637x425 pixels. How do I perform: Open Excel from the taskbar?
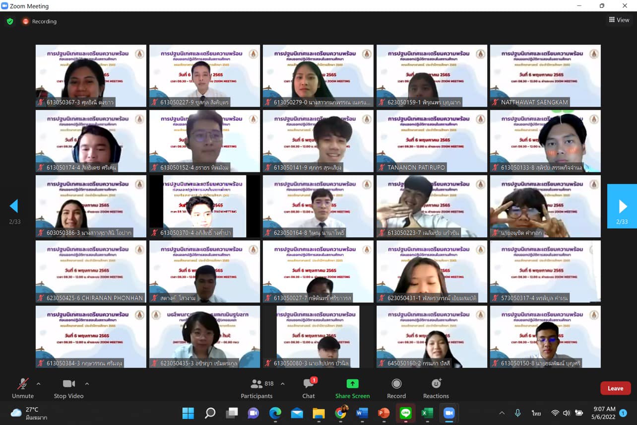click(x=427, y=413)
